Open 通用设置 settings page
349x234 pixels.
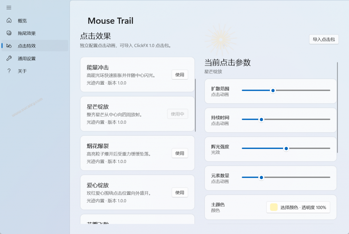click(35, 58)
